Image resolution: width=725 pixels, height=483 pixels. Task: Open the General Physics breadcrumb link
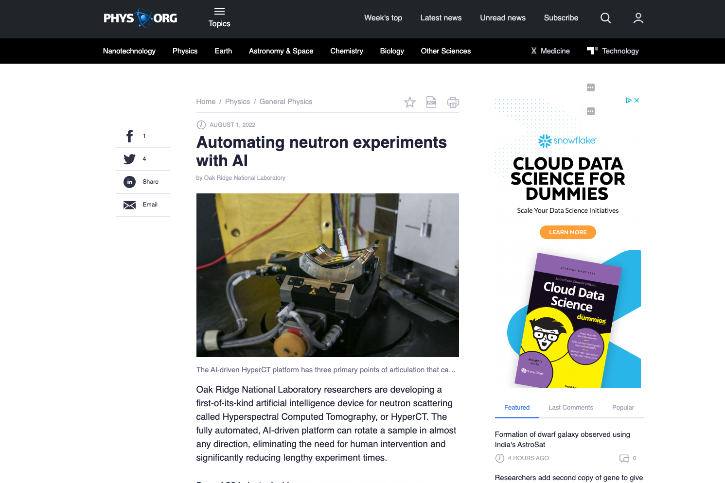coord(285,102)
